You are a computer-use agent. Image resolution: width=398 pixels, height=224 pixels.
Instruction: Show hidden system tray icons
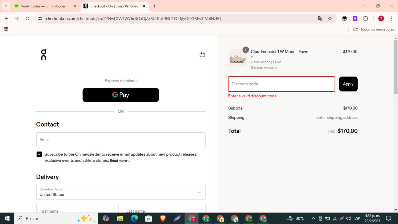(313, 218)
